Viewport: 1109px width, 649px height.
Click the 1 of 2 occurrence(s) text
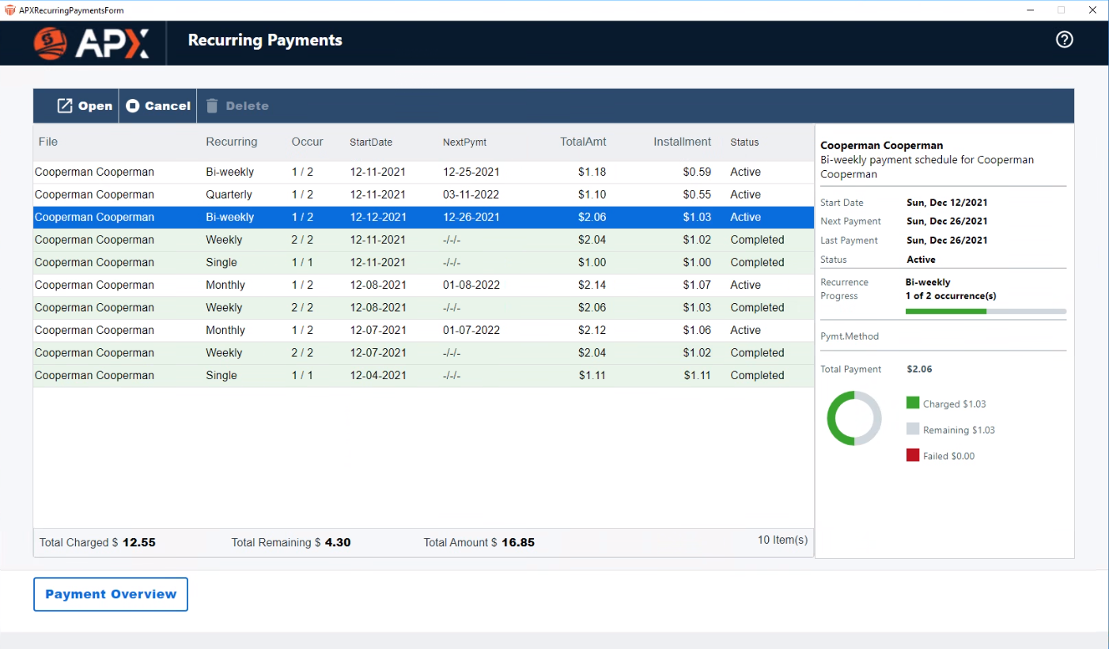tap(951, 296)
